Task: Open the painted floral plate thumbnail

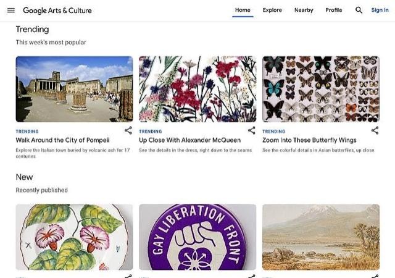Action: coord(74,237)
